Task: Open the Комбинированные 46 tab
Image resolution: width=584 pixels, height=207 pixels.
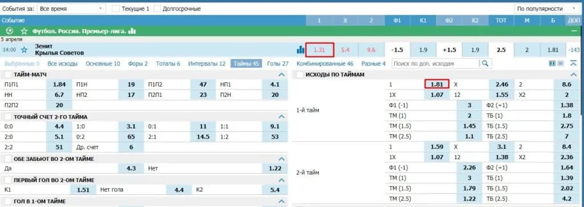Action: pyautogui.click(x=325, y=64)
